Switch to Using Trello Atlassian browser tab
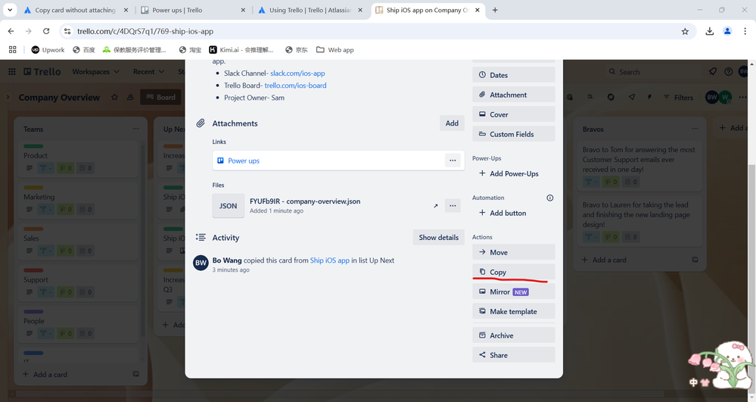Viewport: 756px width, 402px height. (x=310, y=10)
